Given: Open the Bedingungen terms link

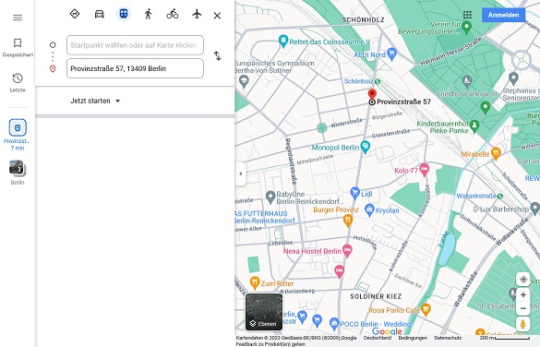Looking at the screenshot, I should [413, 338].
